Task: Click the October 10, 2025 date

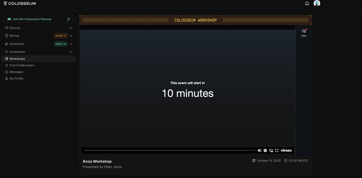Action: (x=269, y=161)
